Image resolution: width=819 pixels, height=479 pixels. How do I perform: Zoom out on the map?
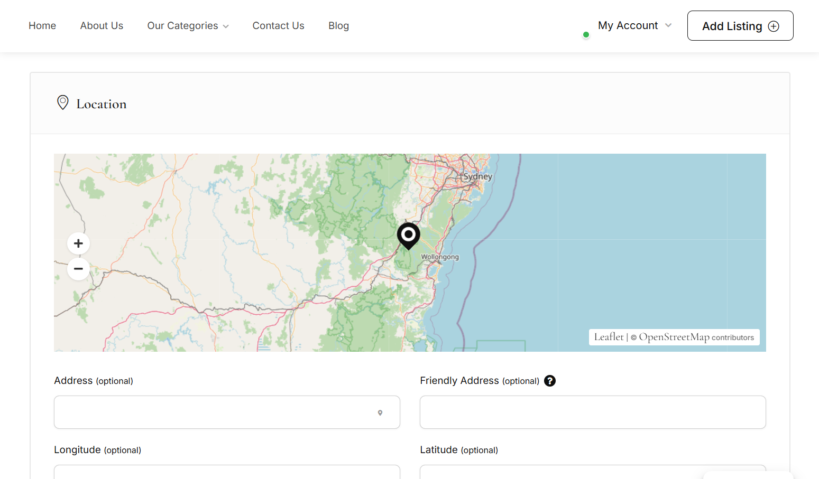[78, 269]
